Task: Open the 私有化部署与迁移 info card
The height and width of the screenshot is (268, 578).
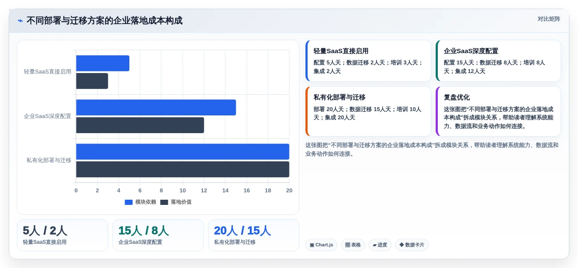Action: point(368,112)
